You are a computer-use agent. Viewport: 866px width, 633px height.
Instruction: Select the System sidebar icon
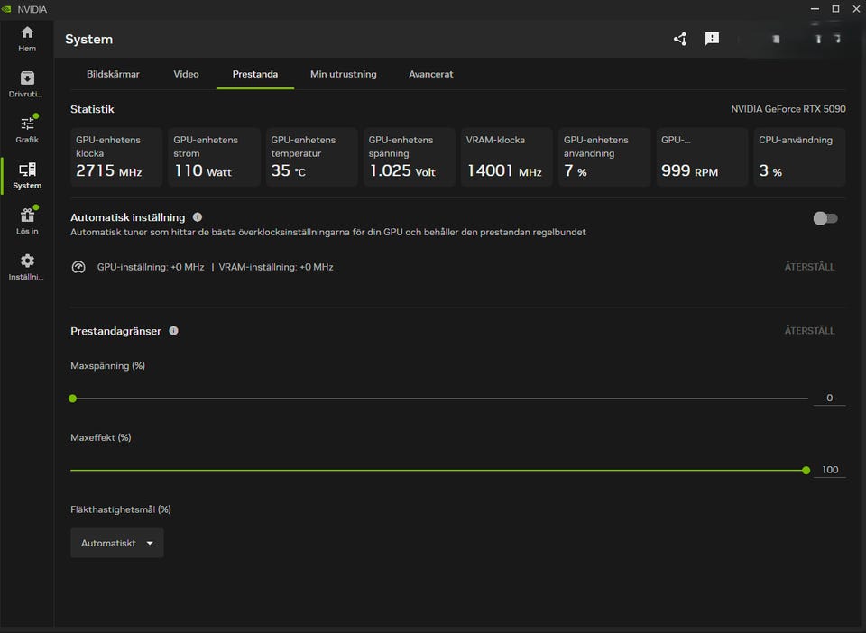coord(27,176)
